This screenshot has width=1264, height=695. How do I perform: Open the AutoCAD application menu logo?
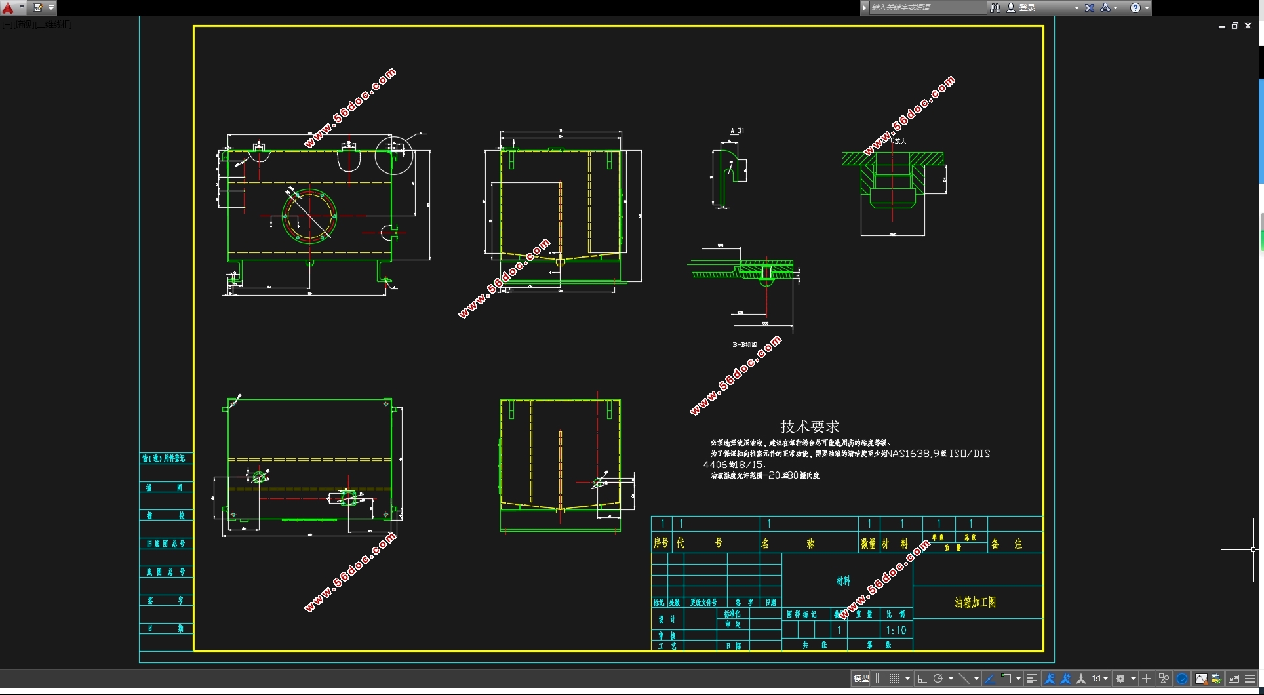[9, 8]
